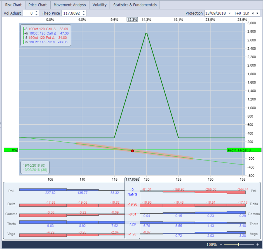The height and width of the screenshot is (249, 263).
Task: Click the zoom slider handle
Action: point(238,245)
